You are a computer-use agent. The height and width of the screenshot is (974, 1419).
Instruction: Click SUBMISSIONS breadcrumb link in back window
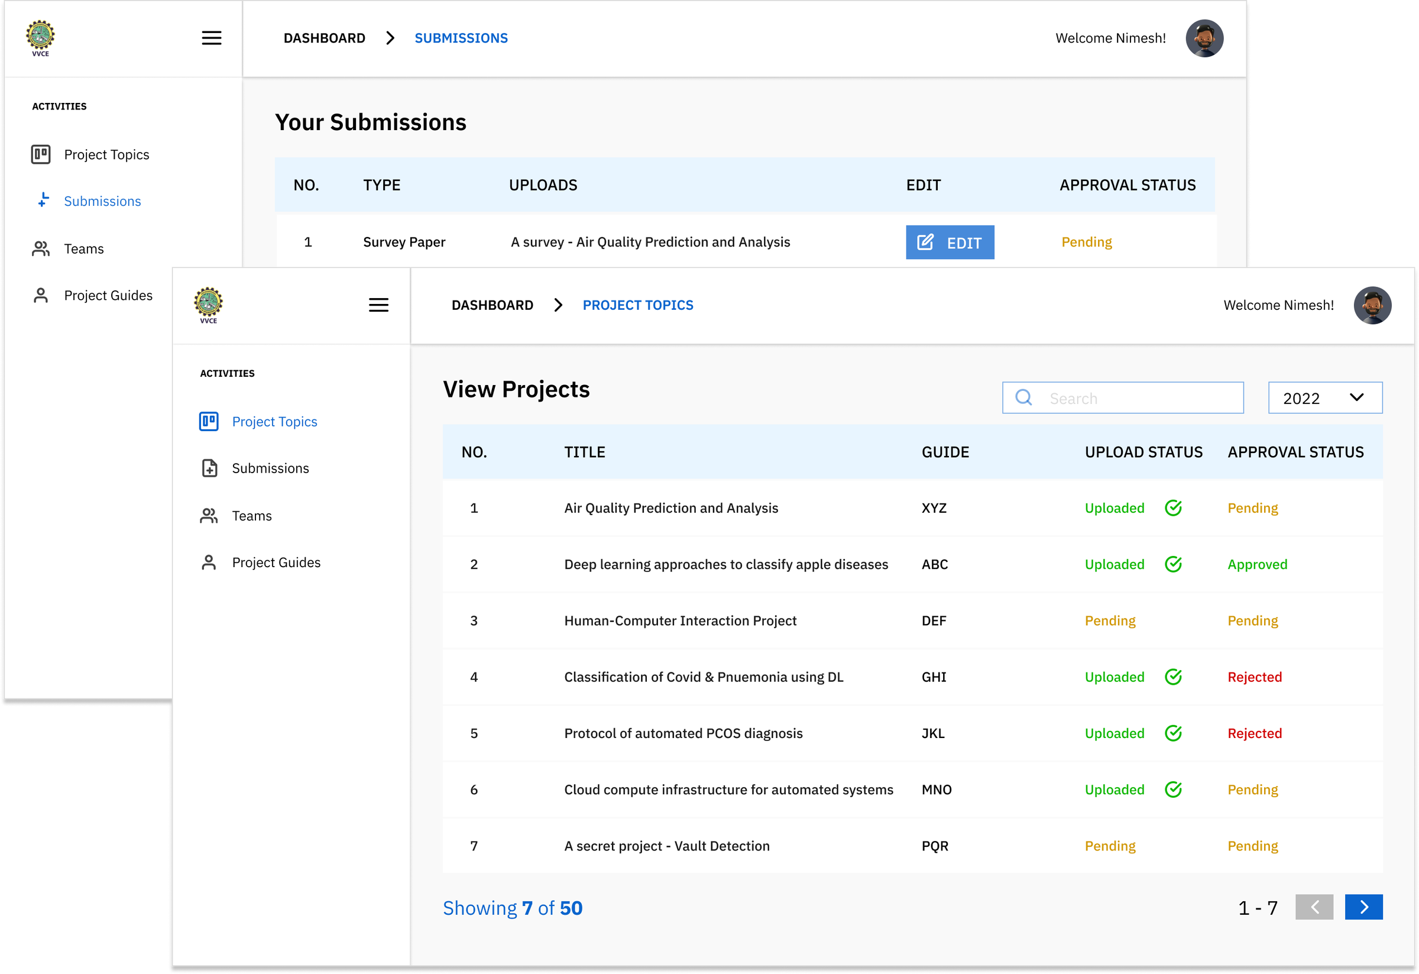click(x=461, y=38)
